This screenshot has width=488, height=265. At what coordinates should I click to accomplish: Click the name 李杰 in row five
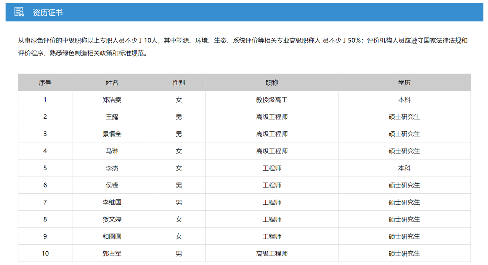112,168
